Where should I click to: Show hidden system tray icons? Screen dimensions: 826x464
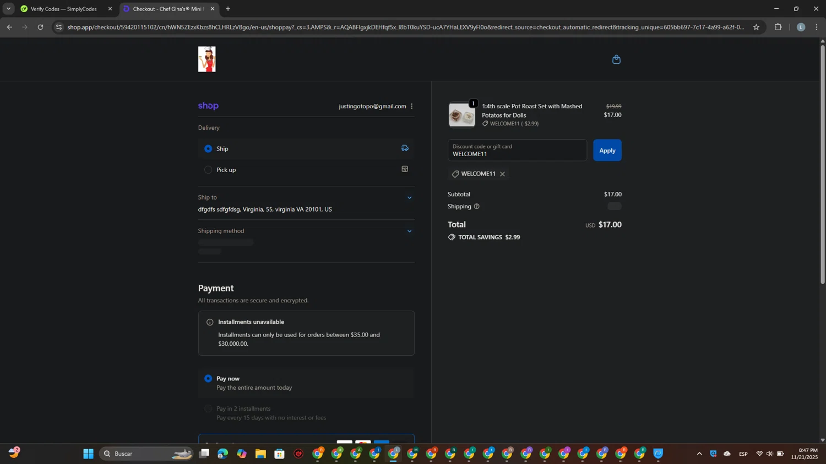pyautogui.click(x=699, y=454)
